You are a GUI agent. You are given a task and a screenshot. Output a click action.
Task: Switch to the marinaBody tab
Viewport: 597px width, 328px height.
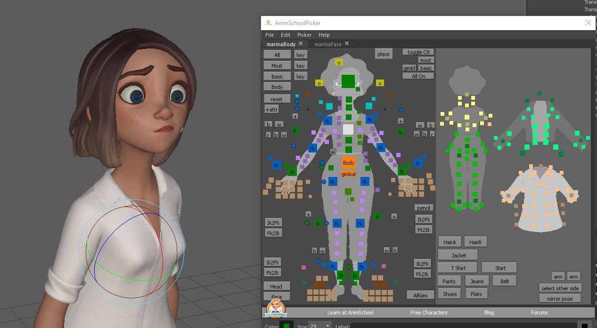(x=281, y=44)
